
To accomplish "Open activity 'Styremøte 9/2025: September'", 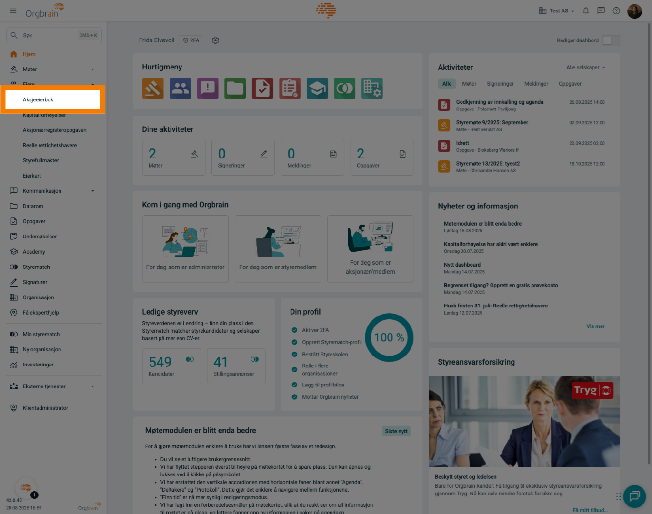I will tap(522, 126).
